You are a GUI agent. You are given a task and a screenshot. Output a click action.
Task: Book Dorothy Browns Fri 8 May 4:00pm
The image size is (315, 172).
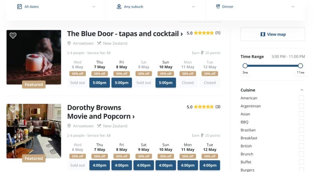tap(122, 165)
